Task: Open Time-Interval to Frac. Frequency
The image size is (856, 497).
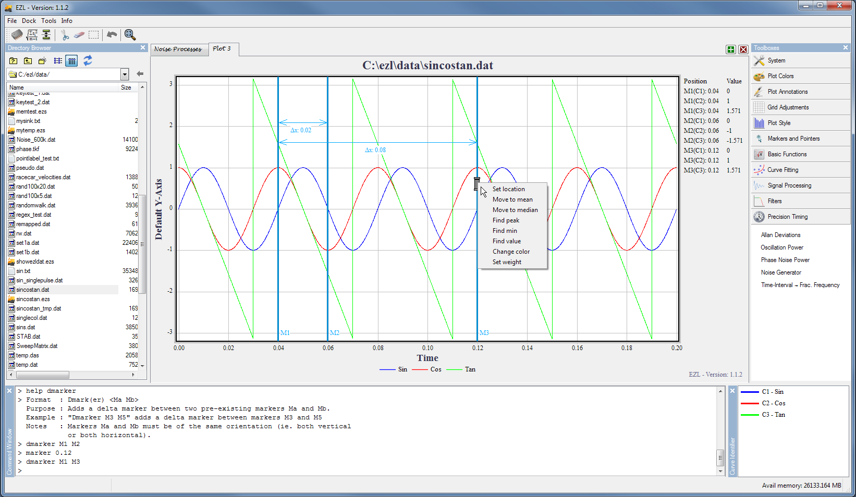Action: click(800, 285)
